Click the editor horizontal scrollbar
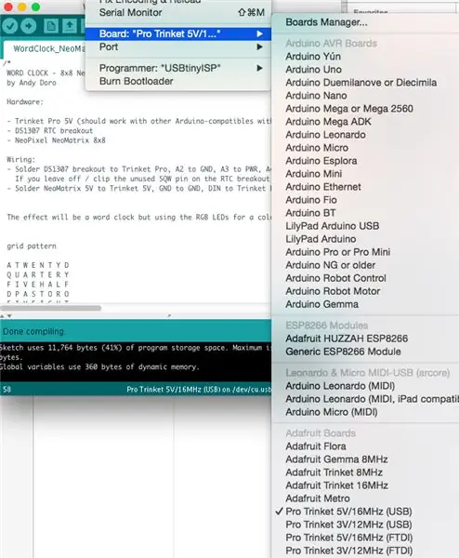This screenshot has width=459, height=558. [x=50, y=308]
